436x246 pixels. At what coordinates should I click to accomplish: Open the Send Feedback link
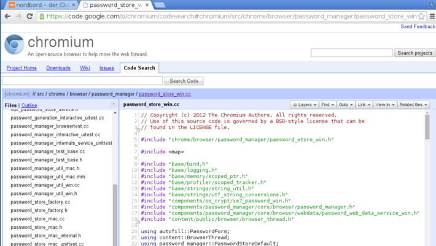click(x=418, y=26)
